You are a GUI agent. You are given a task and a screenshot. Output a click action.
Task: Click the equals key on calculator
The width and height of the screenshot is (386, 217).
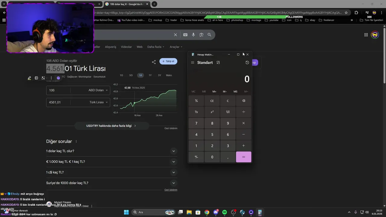(x=244, y=157)
